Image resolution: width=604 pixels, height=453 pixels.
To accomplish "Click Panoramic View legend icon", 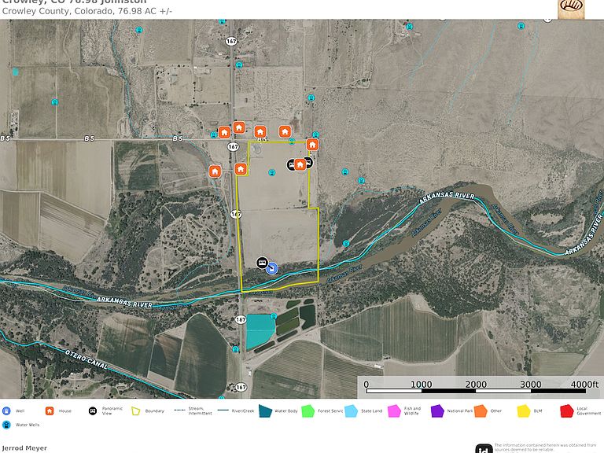I will pos(93,411).
